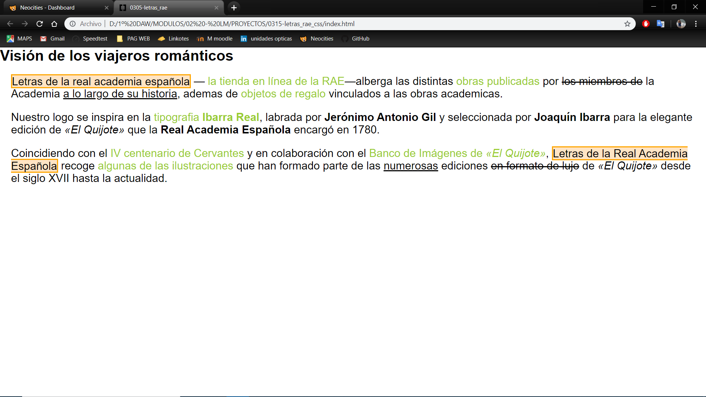Restore down the browser window

(x=674, y=7)
